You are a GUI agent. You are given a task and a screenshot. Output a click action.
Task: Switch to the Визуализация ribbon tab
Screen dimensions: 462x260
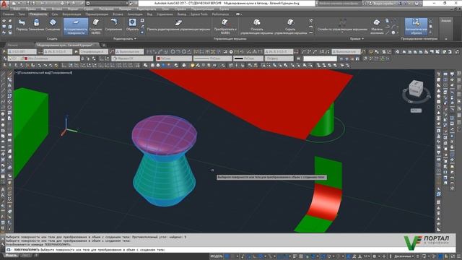pyautogui.click(x=71, y=14)
